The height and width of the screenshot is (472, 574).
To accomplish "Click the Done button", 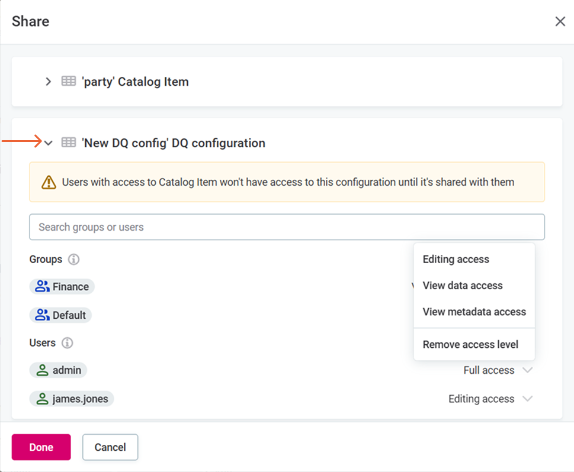I will click(x=40, y=447).
